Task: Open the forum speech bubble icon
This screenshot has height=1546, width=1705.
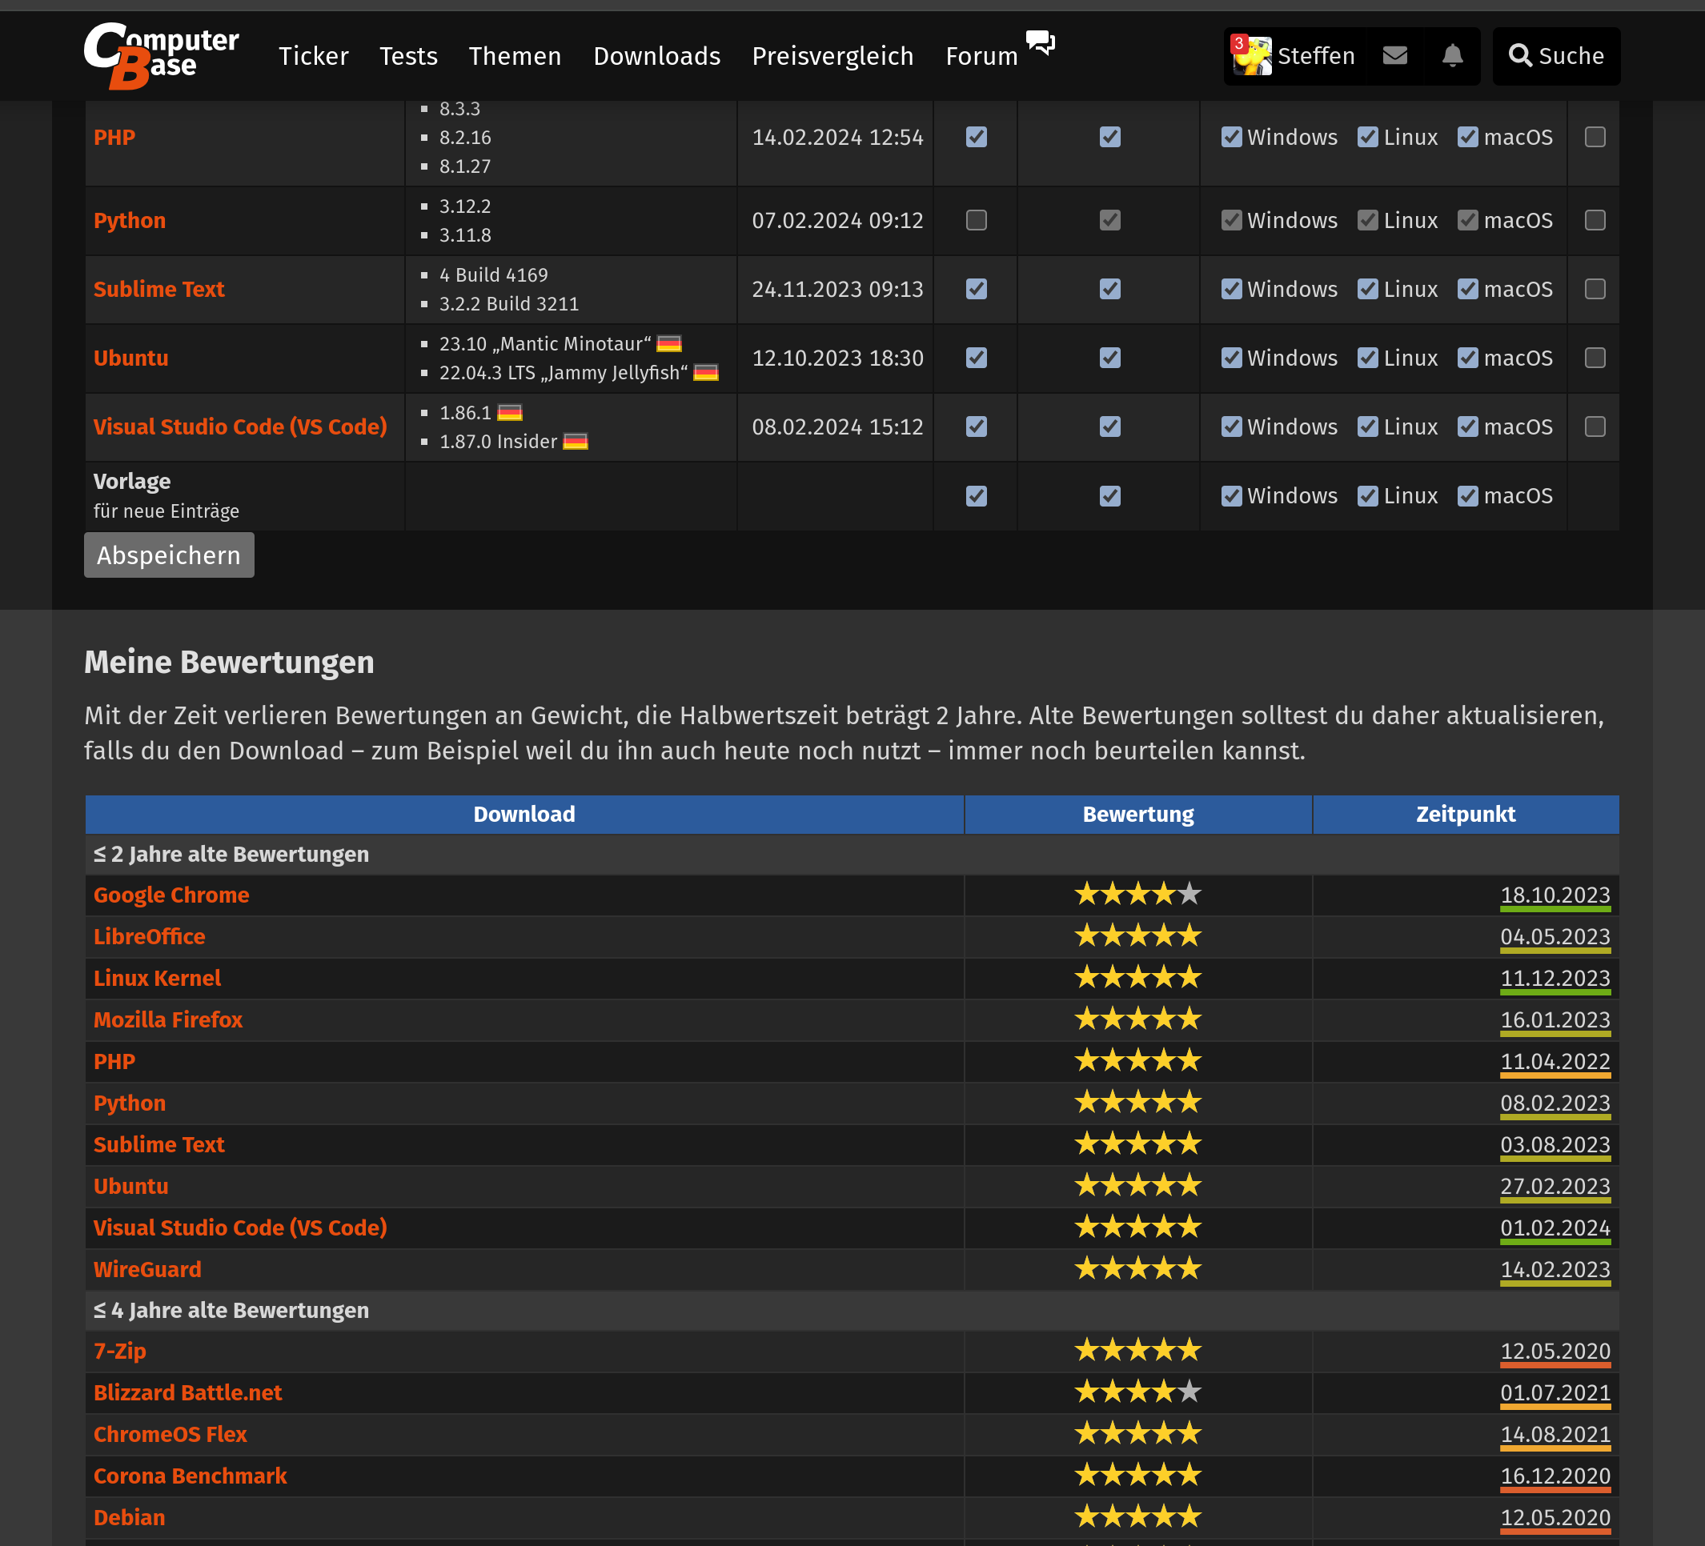Action: (1039, 42)
